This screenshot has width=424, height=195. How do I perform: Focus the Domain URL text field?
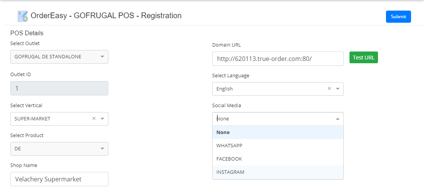(278, 59)
